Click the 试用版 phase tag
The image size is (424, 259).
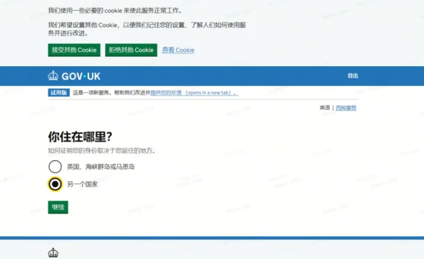click(59, 92)
